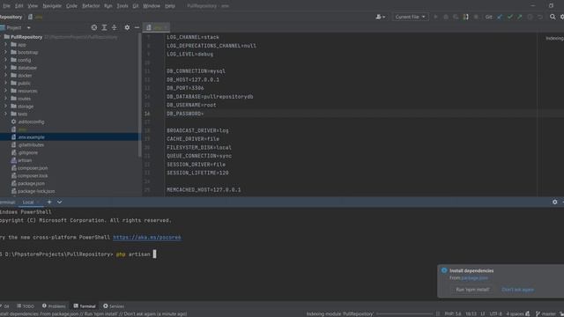
Task: Open terminal tabs chevron dropdown
Action: tap(59, 203)
